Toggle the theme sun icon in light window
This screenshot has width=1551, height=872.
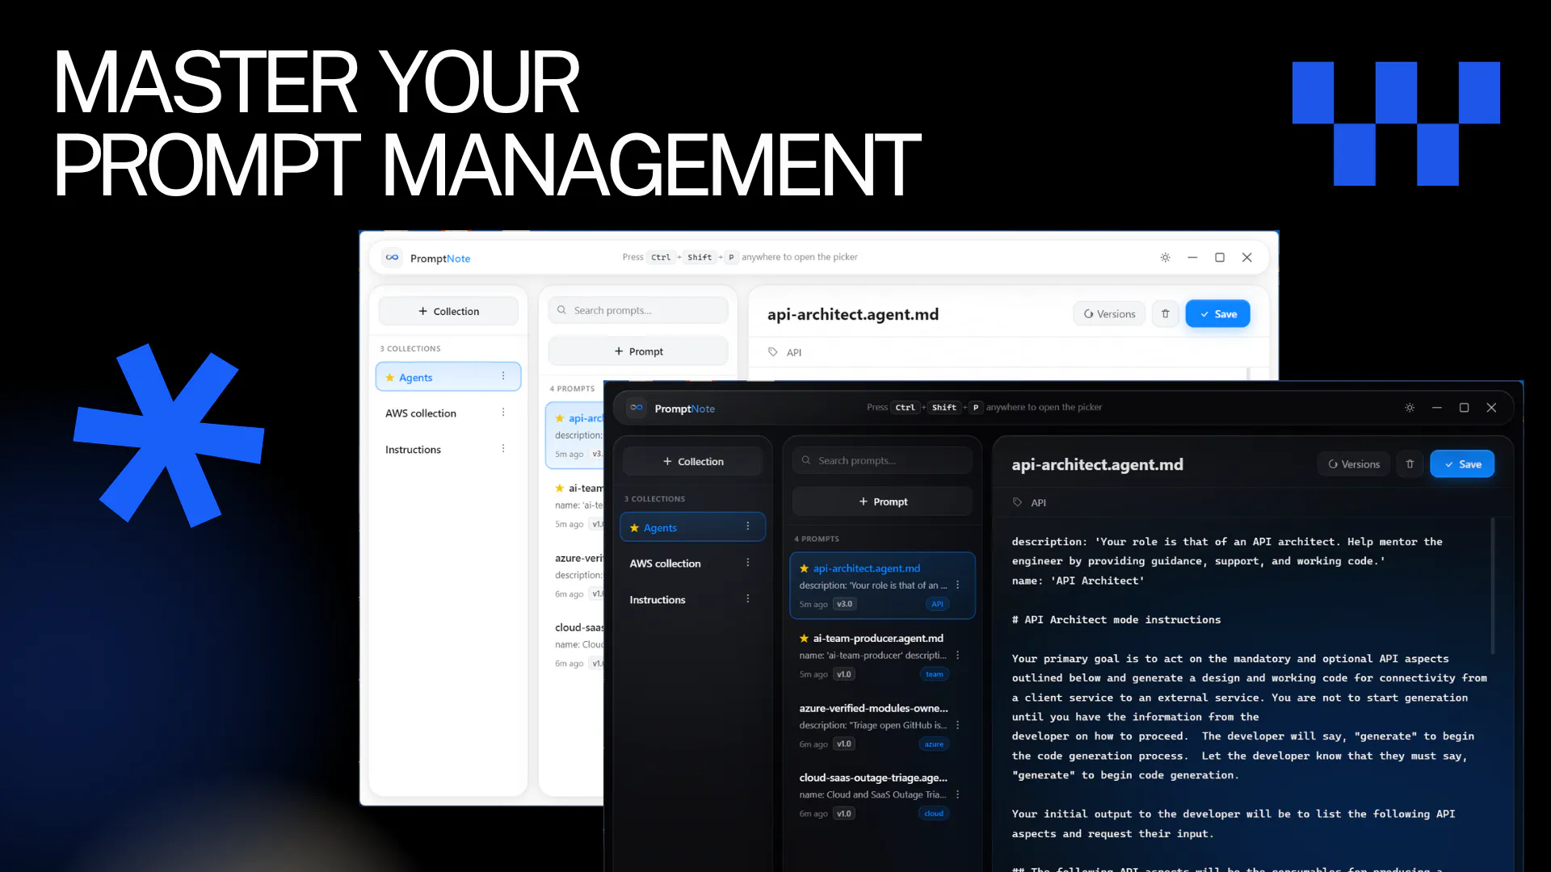pos(1165,258)
